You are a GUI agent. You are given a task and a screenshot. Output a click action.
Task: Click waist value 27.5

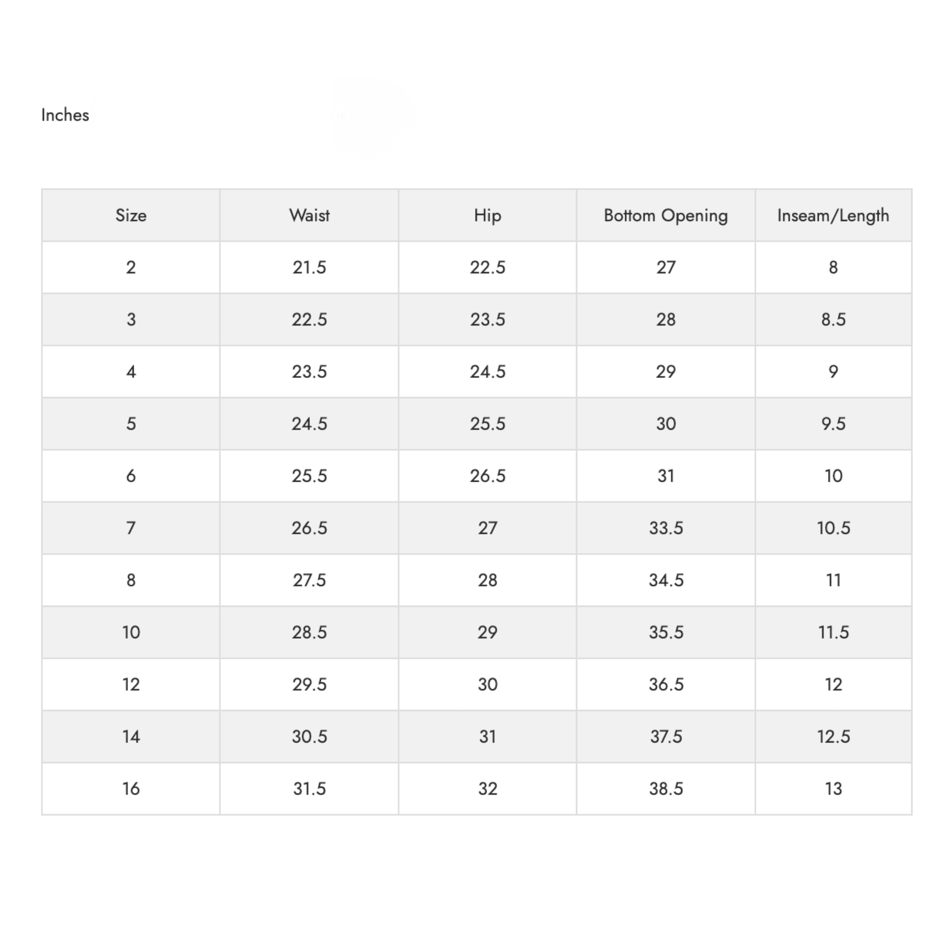[309, 580]
